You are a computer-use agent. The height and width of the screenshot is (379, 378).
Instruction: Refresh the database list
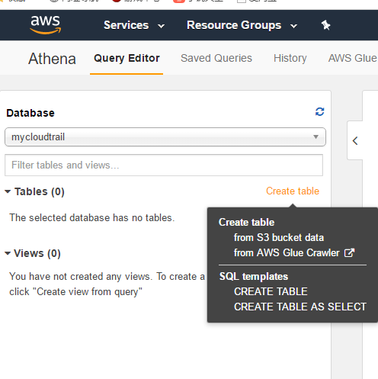coord(319,111)
